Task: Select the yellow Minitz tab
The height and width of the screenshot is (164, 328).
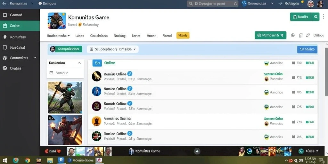Action: coord(183,36)
